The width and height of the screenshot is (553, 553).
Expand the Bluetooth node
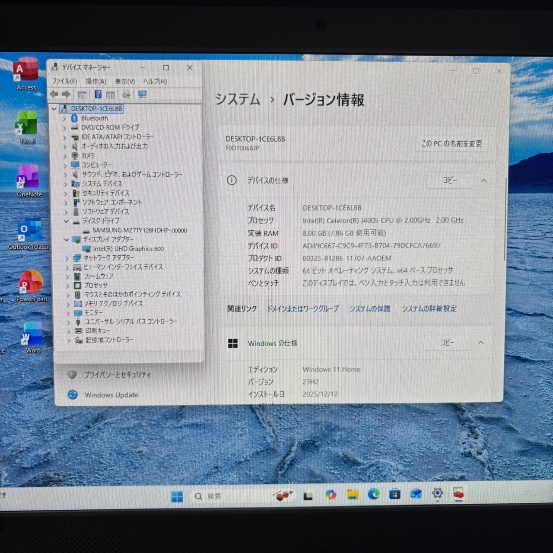pyautogui.click(x=64, y=118)
